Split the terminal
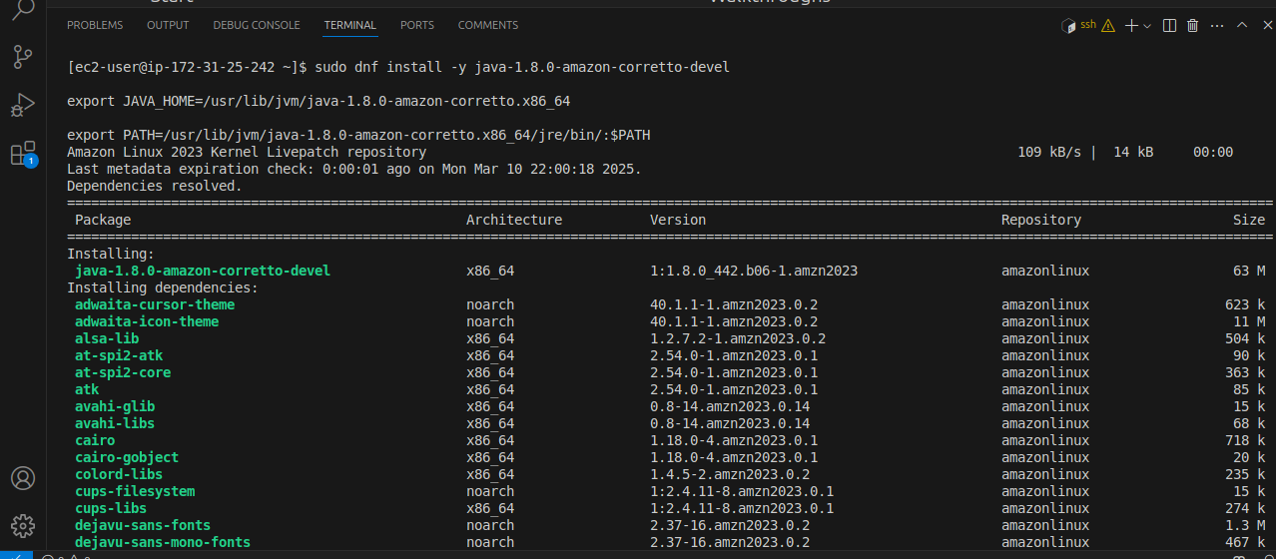Image resolution: width=1276 pixels, height=559 pixels. [x=1170, y=25]
